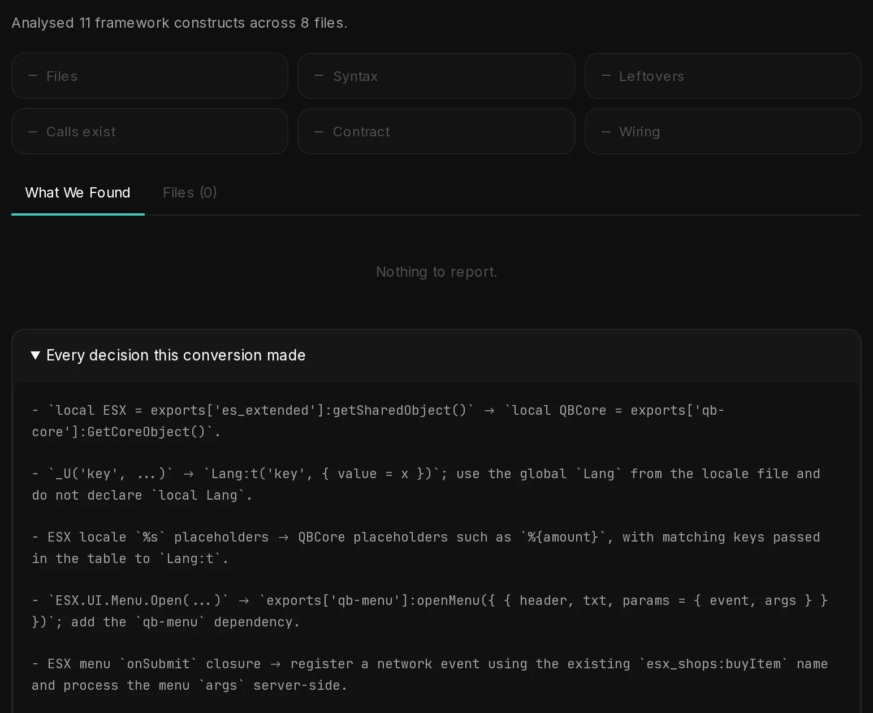The height and width of the screenshot is (713, 873).
Task: Collapse the 'Every decision this conversion made' triangle
Action: [35, 355]
